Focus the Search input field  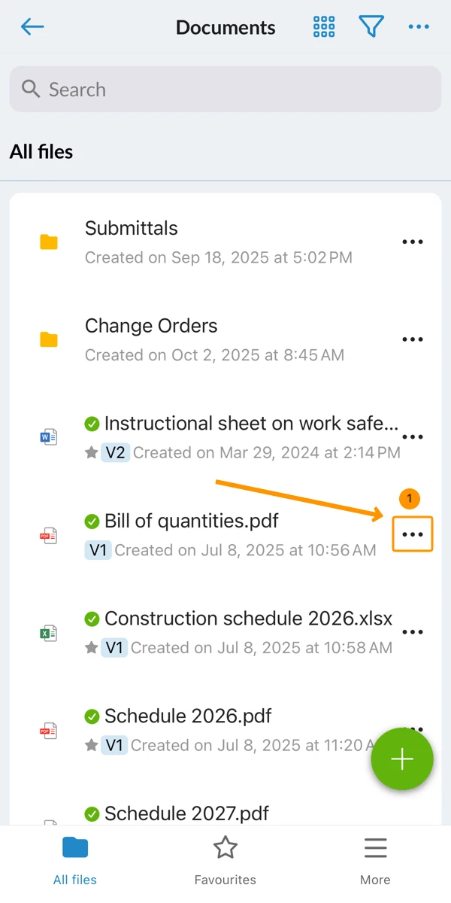pyautogui.click(x=225, y=90)
